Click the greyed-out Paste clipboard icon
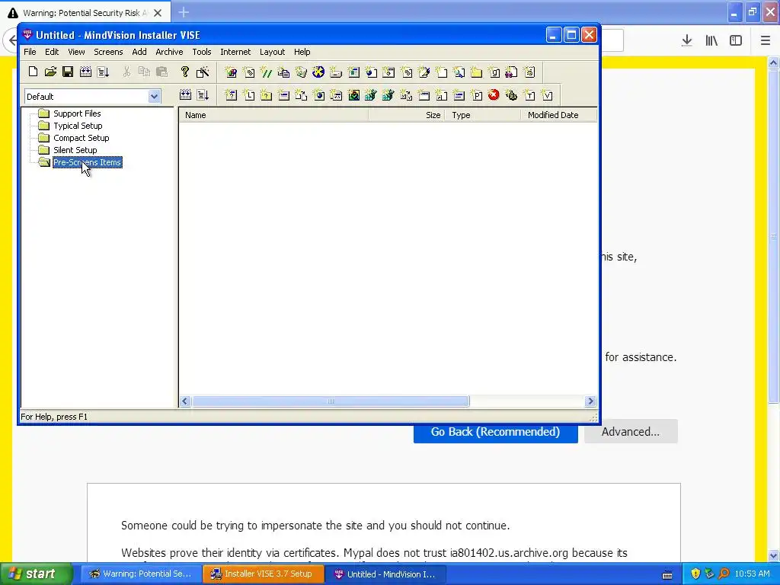The width and height of the screenshot is (780, 585). point(161,72)
